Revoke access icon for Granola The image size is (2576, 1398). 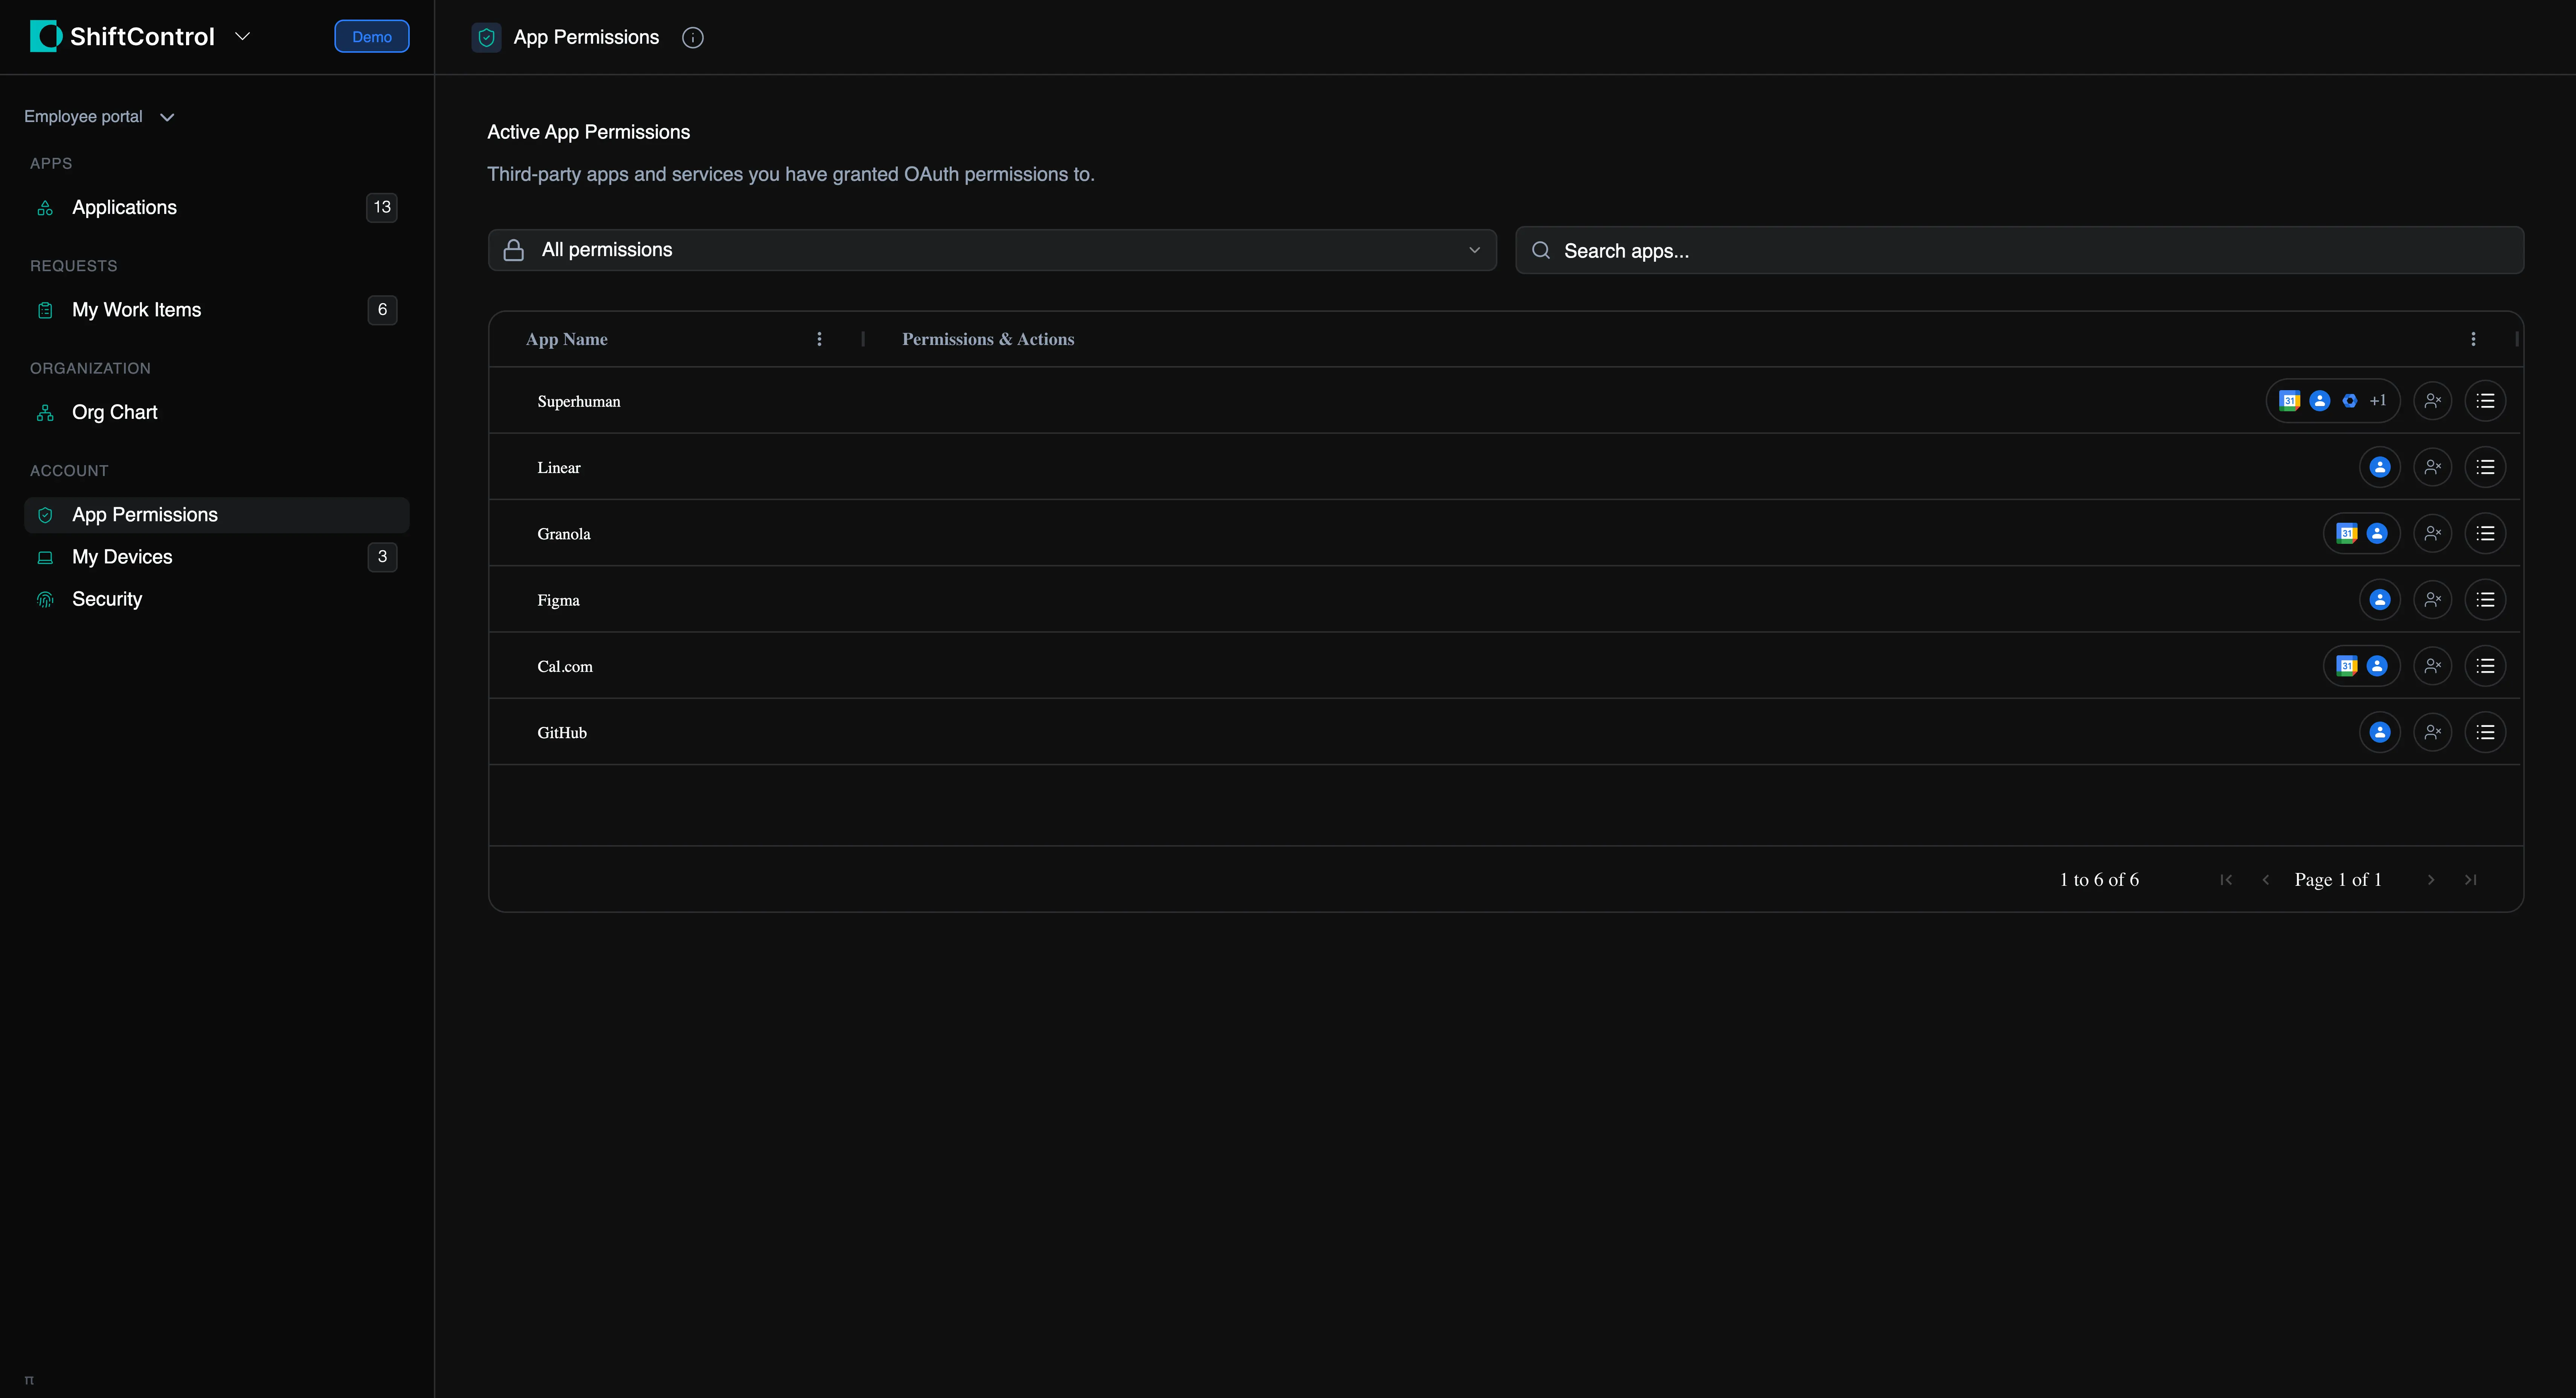point(2432,533)
